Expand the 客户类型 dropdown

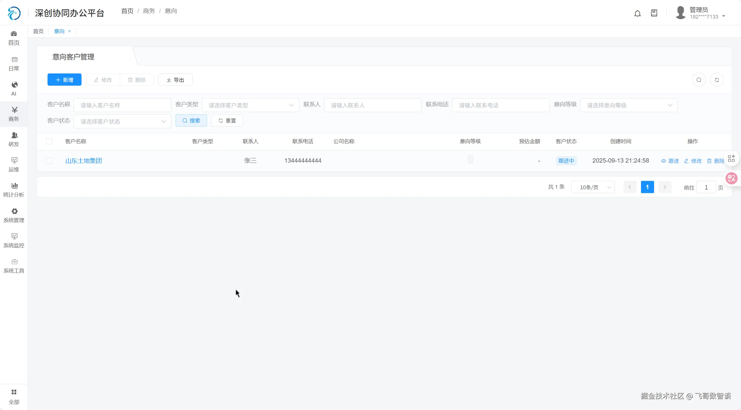coord(250,105)
